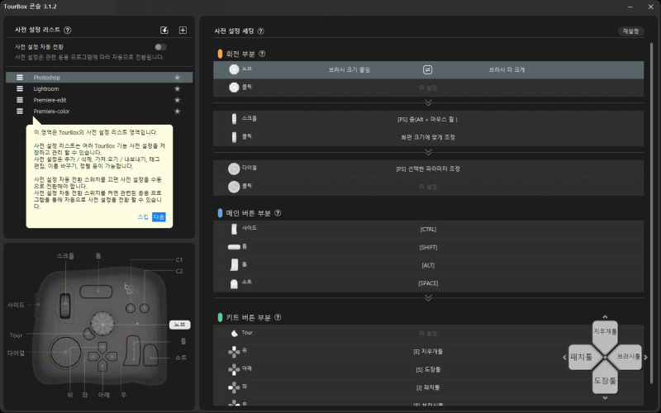Click the drag handle icon for Premiere-color preset
The width and height of the screenshot is (661, 413).
point(20,112)
